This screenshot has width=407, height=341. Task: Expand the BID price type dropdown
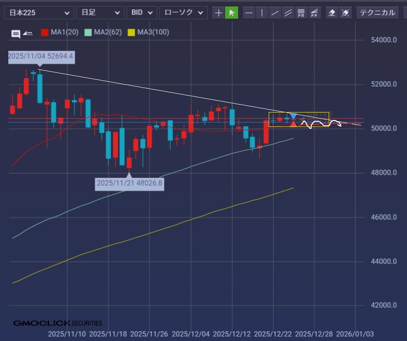click(x=142, y=13)
